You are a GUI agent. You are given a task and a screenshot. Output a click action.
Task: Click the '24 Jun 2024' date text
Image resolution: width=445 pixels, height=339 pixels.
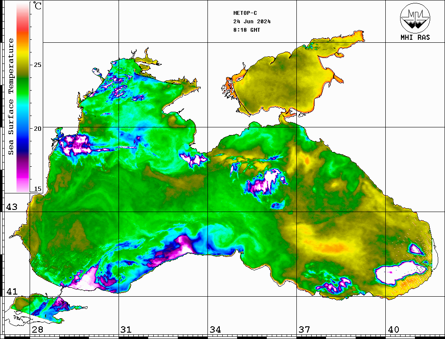tap(252, 22)
